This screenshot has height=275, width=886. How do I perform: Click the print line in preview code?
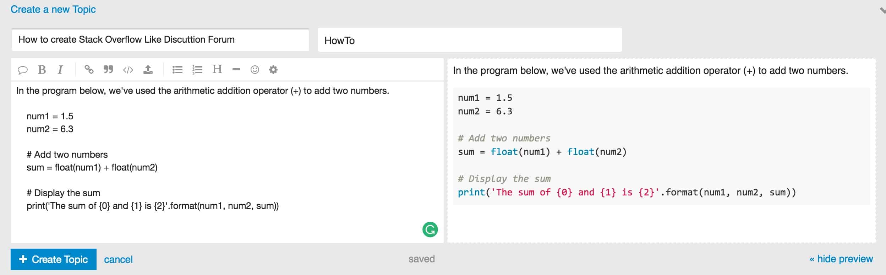[627, 193]
